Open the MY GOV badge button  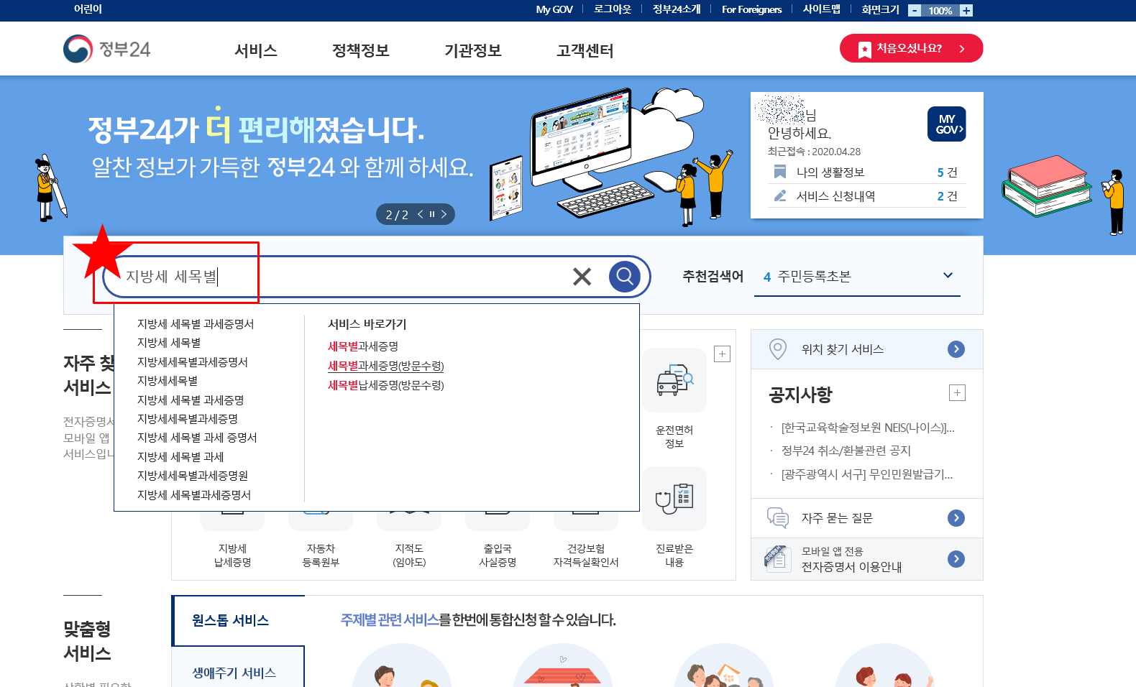[946, 124]
